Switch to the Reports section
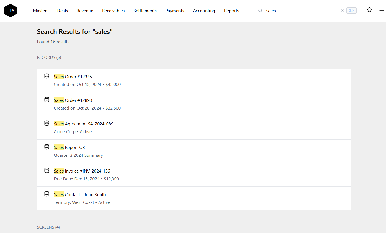The width and height of the screenshot is (386, 233). 231,11
